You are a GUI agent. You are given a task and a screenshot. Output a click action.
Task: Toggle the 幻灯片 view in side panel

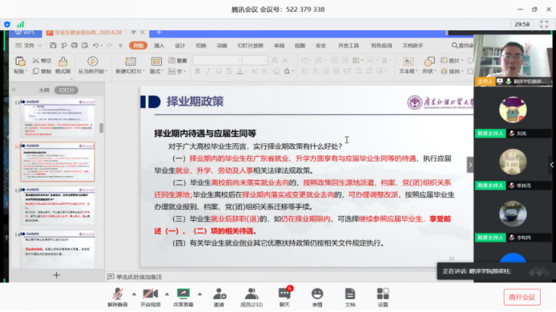[66, 90]
